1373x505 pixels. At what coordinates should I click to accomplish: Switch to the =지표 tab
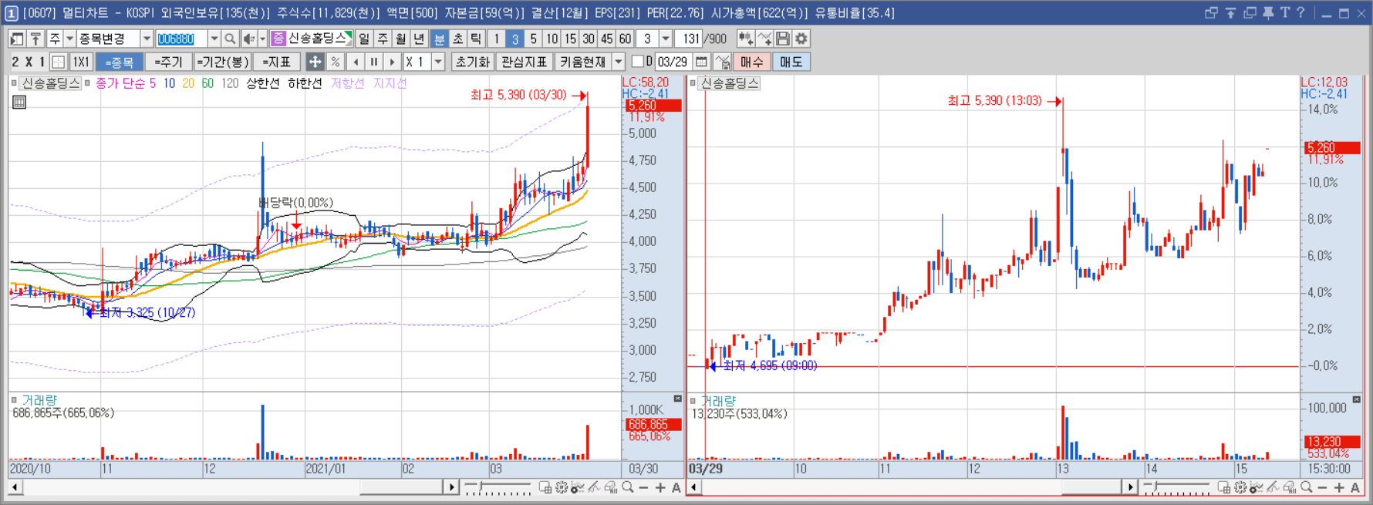coord(276,62)
